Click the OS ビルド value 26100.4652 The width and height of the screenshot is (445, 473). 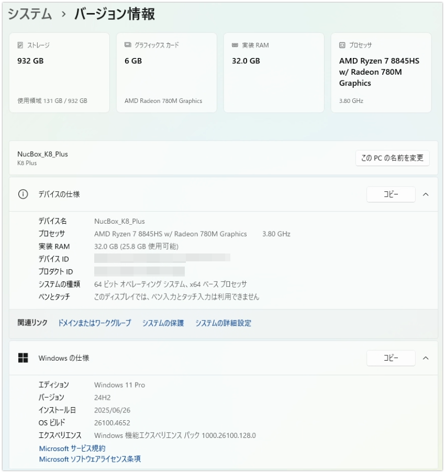(x=112, y=423)
